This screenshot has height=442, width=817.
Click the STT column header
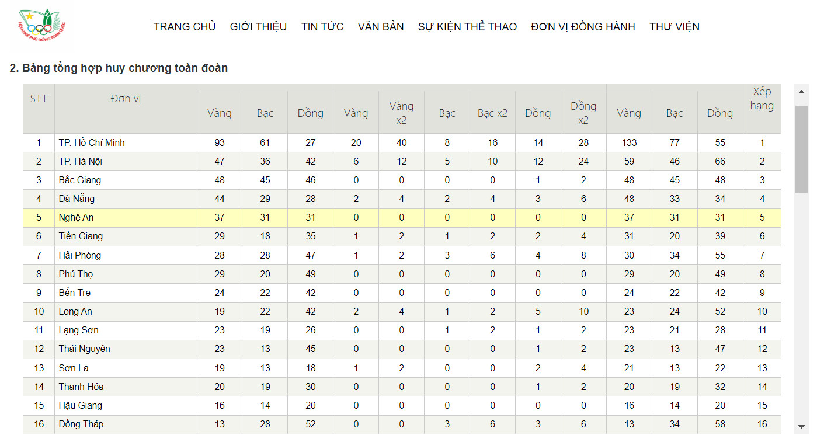[x=39, y=98]
